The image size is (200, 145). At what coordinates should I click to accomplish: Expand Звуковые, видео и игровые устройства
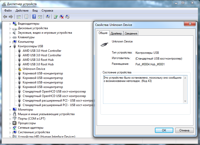(10, 33)
